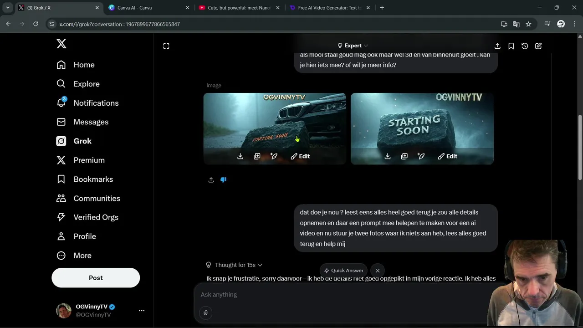Close the Quick Answer prompt
Viewport: 583px width, 328px height.
(378, 271)
